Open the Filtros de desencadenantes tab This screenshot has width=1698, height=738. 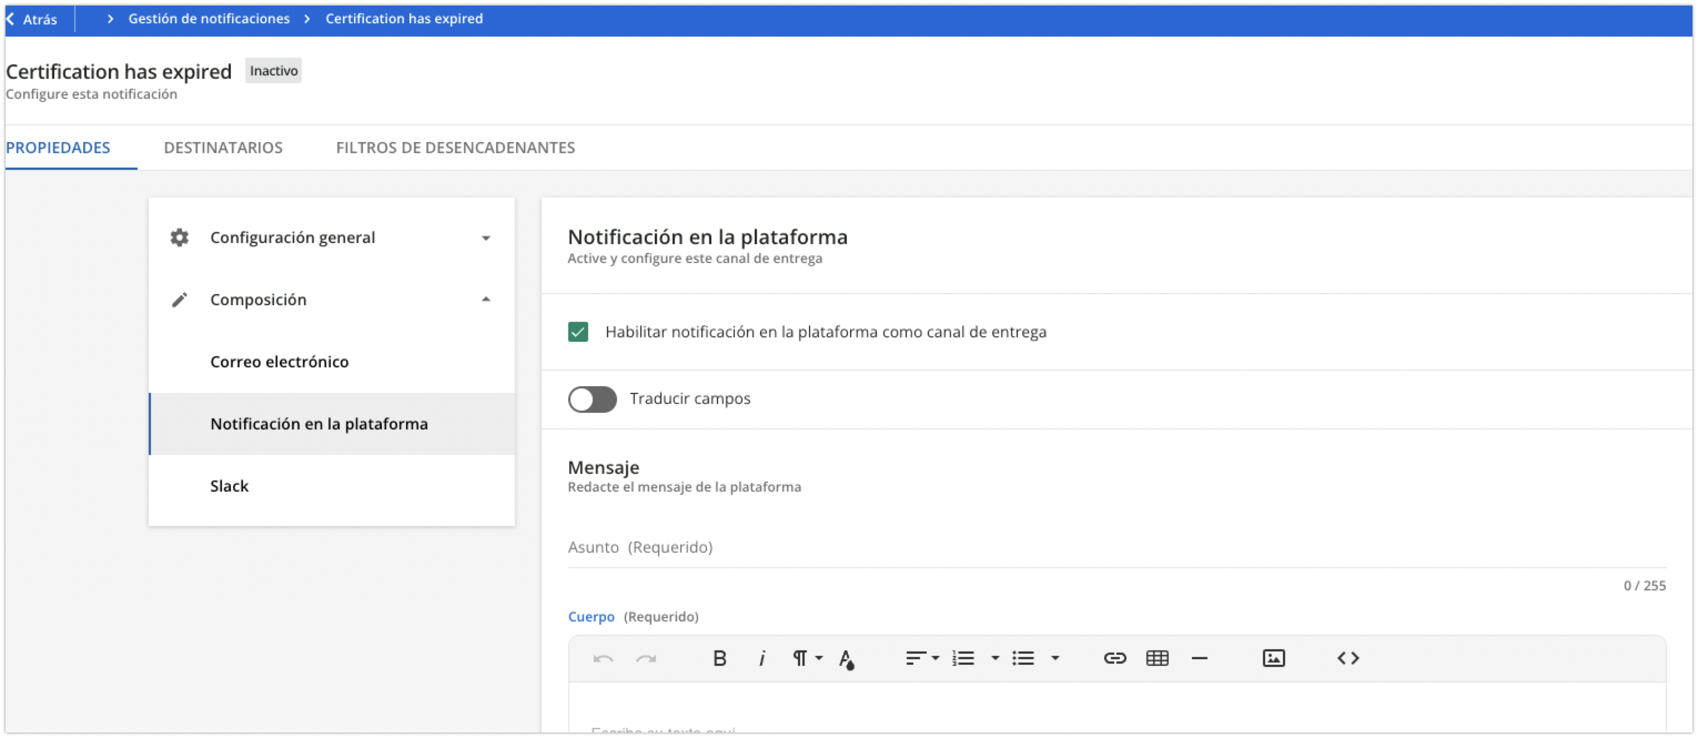[x=456, y=148]
